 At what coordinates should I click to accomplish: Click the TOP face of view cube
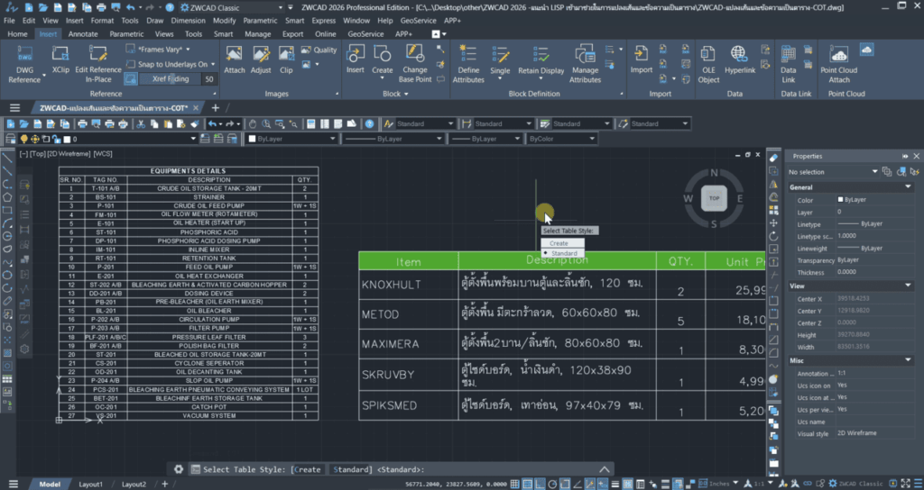click(714, 197)
